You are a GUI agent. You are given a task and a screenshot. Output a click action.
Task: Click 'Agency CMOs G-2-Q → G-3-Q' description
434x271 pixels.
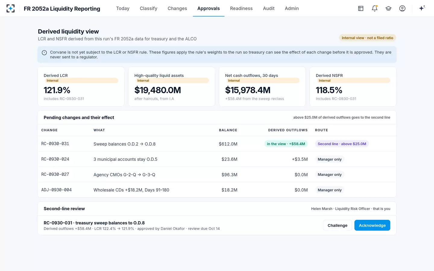[124, 175]
